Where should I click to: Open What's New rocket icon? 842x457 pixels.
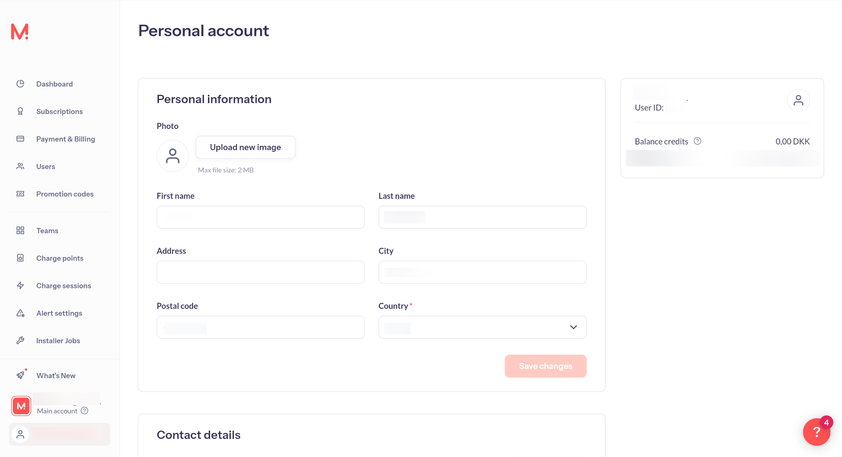coord(20,375)
